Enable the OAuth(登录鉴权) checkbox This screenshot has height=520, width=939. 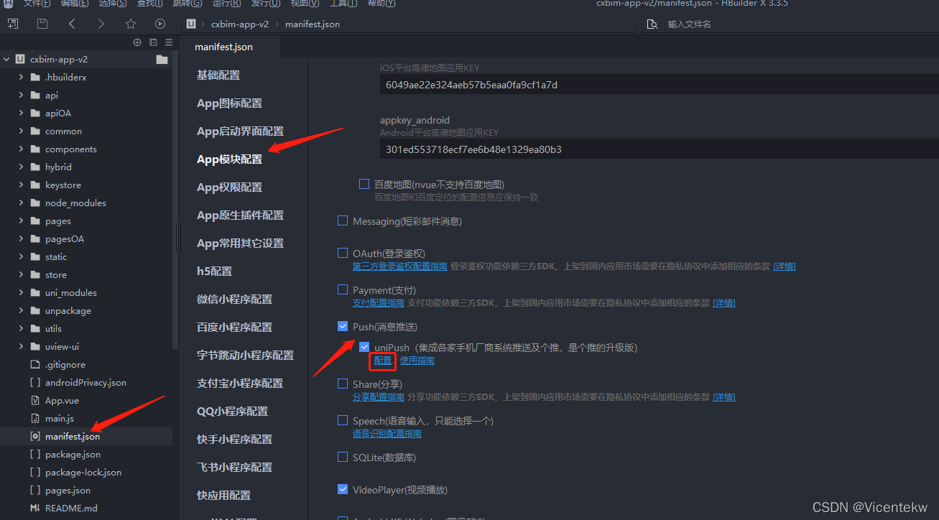[x=343, y=253]
